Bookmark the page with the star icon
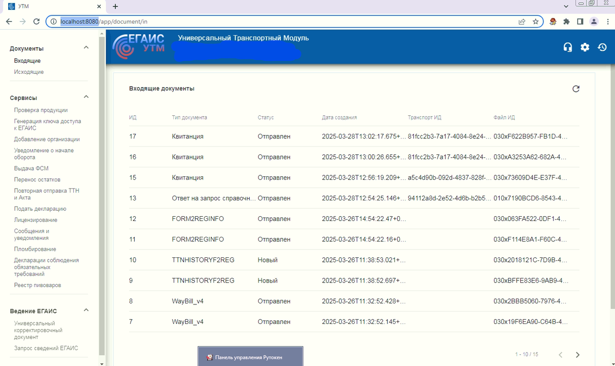615x366 pixels. pos(536,22)
